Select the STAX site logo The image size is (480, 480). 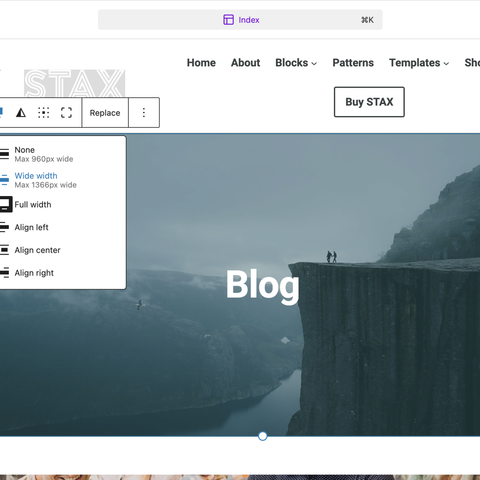[74, 84]
